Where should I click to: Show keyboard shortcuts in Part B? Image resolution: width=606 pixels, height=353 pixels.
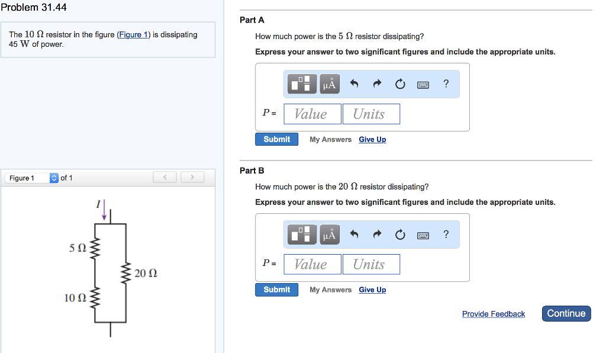(x=423, y=235)
